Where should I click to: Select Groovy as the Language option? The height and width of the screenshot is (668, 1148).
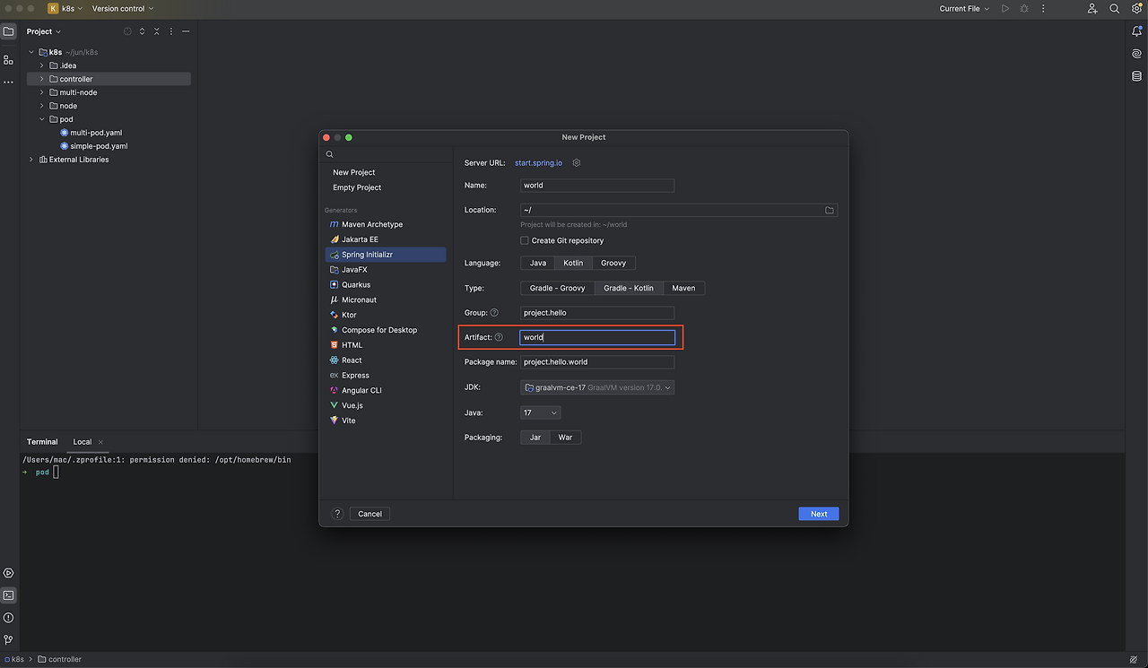pos(613,263)
